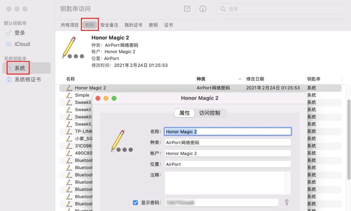Switch to the 密码 tab
Image resolution: width=351 pixels, height=211 pixels.
pos(89,25)
